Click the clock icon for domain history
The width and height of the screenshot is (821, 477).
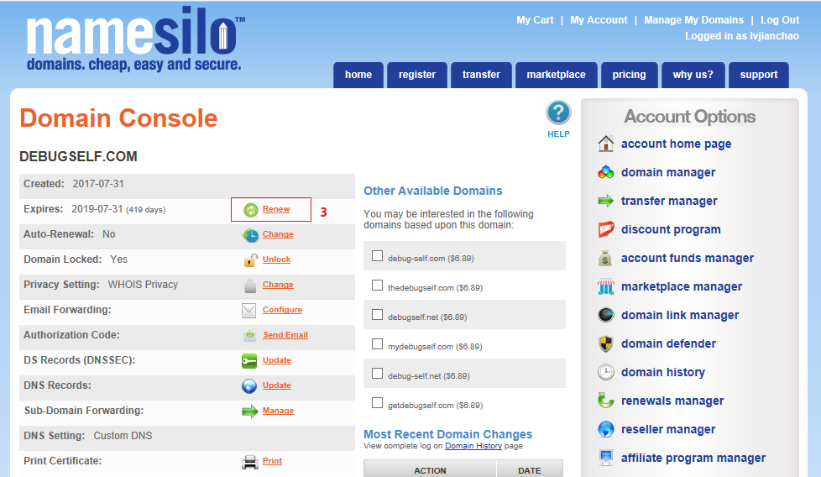click(606, 372)
